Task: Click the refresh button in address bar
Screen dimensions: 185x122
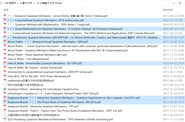Action: pos(180,3)
